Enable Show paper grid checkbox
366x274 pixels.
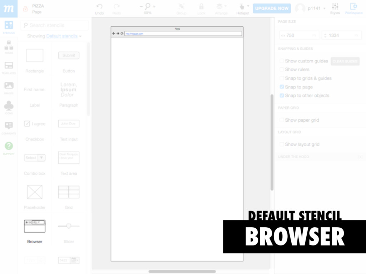pos(282,120)
